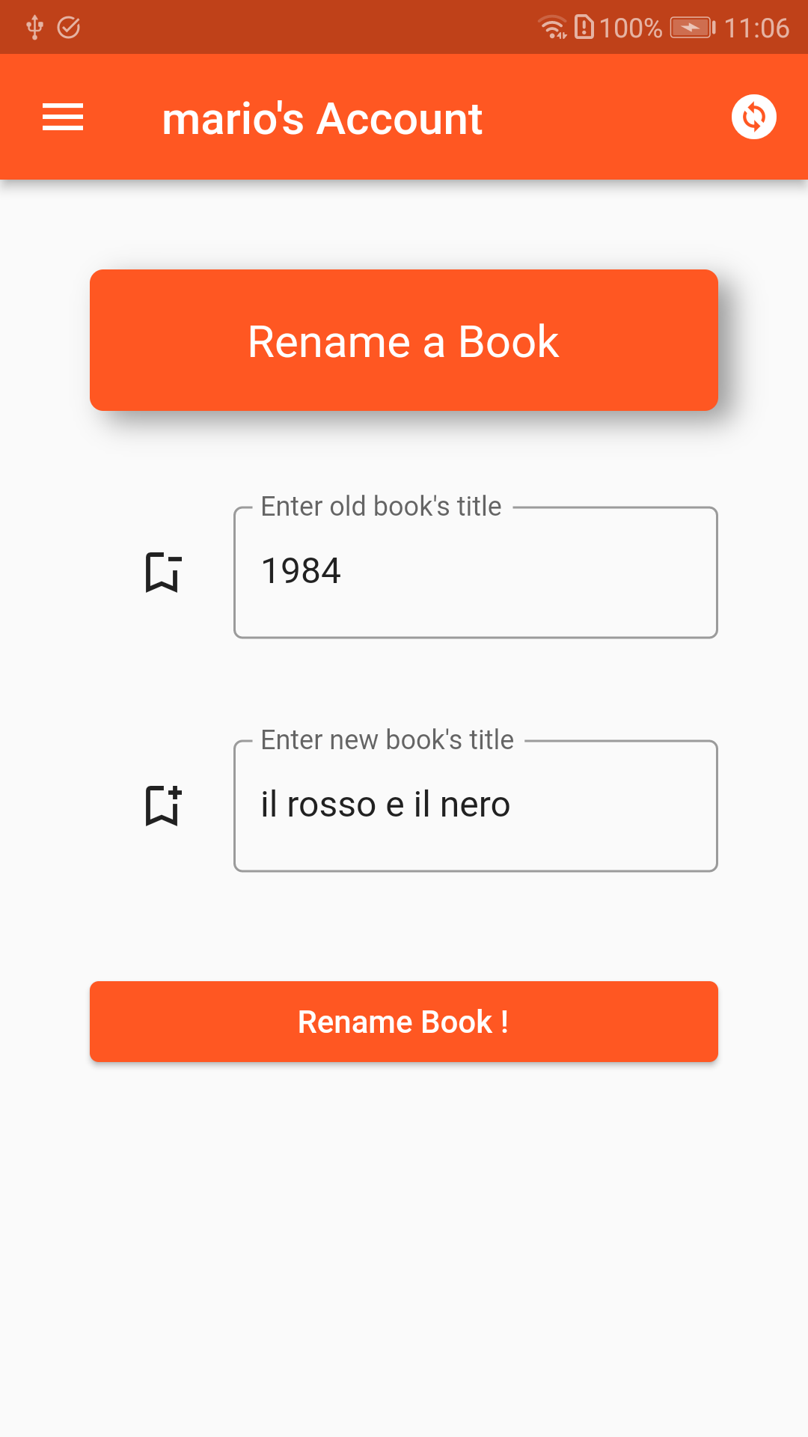Click the 'Enter new book's title' label
Viewport: 808px width, 1437px height.
point(388,739)
